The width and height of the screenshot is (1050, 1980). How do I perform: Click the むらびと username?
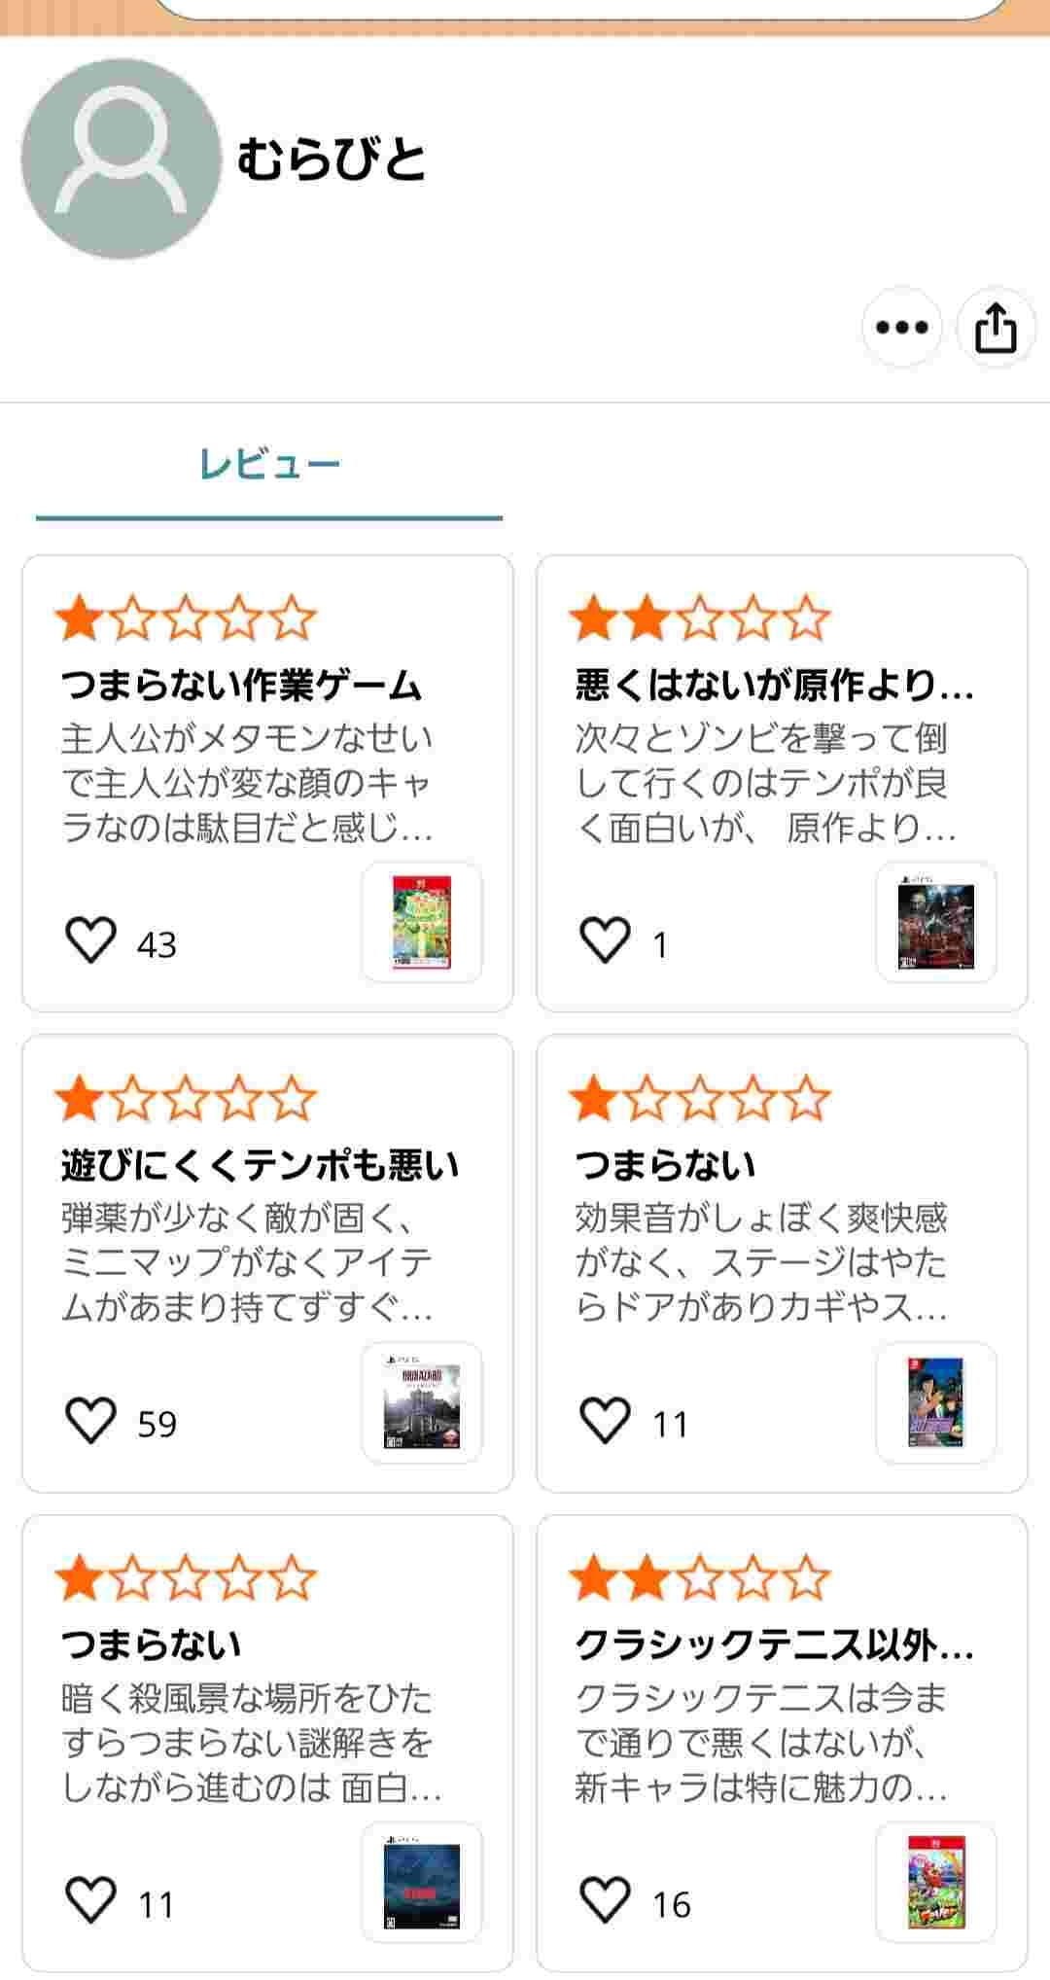point(332,159)
